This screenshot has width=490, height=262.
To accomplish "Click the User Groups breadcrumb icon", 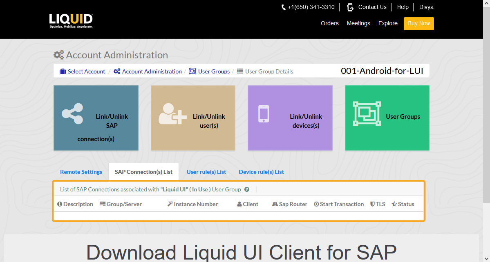I will pyautogui.click(x=192, y=71).
